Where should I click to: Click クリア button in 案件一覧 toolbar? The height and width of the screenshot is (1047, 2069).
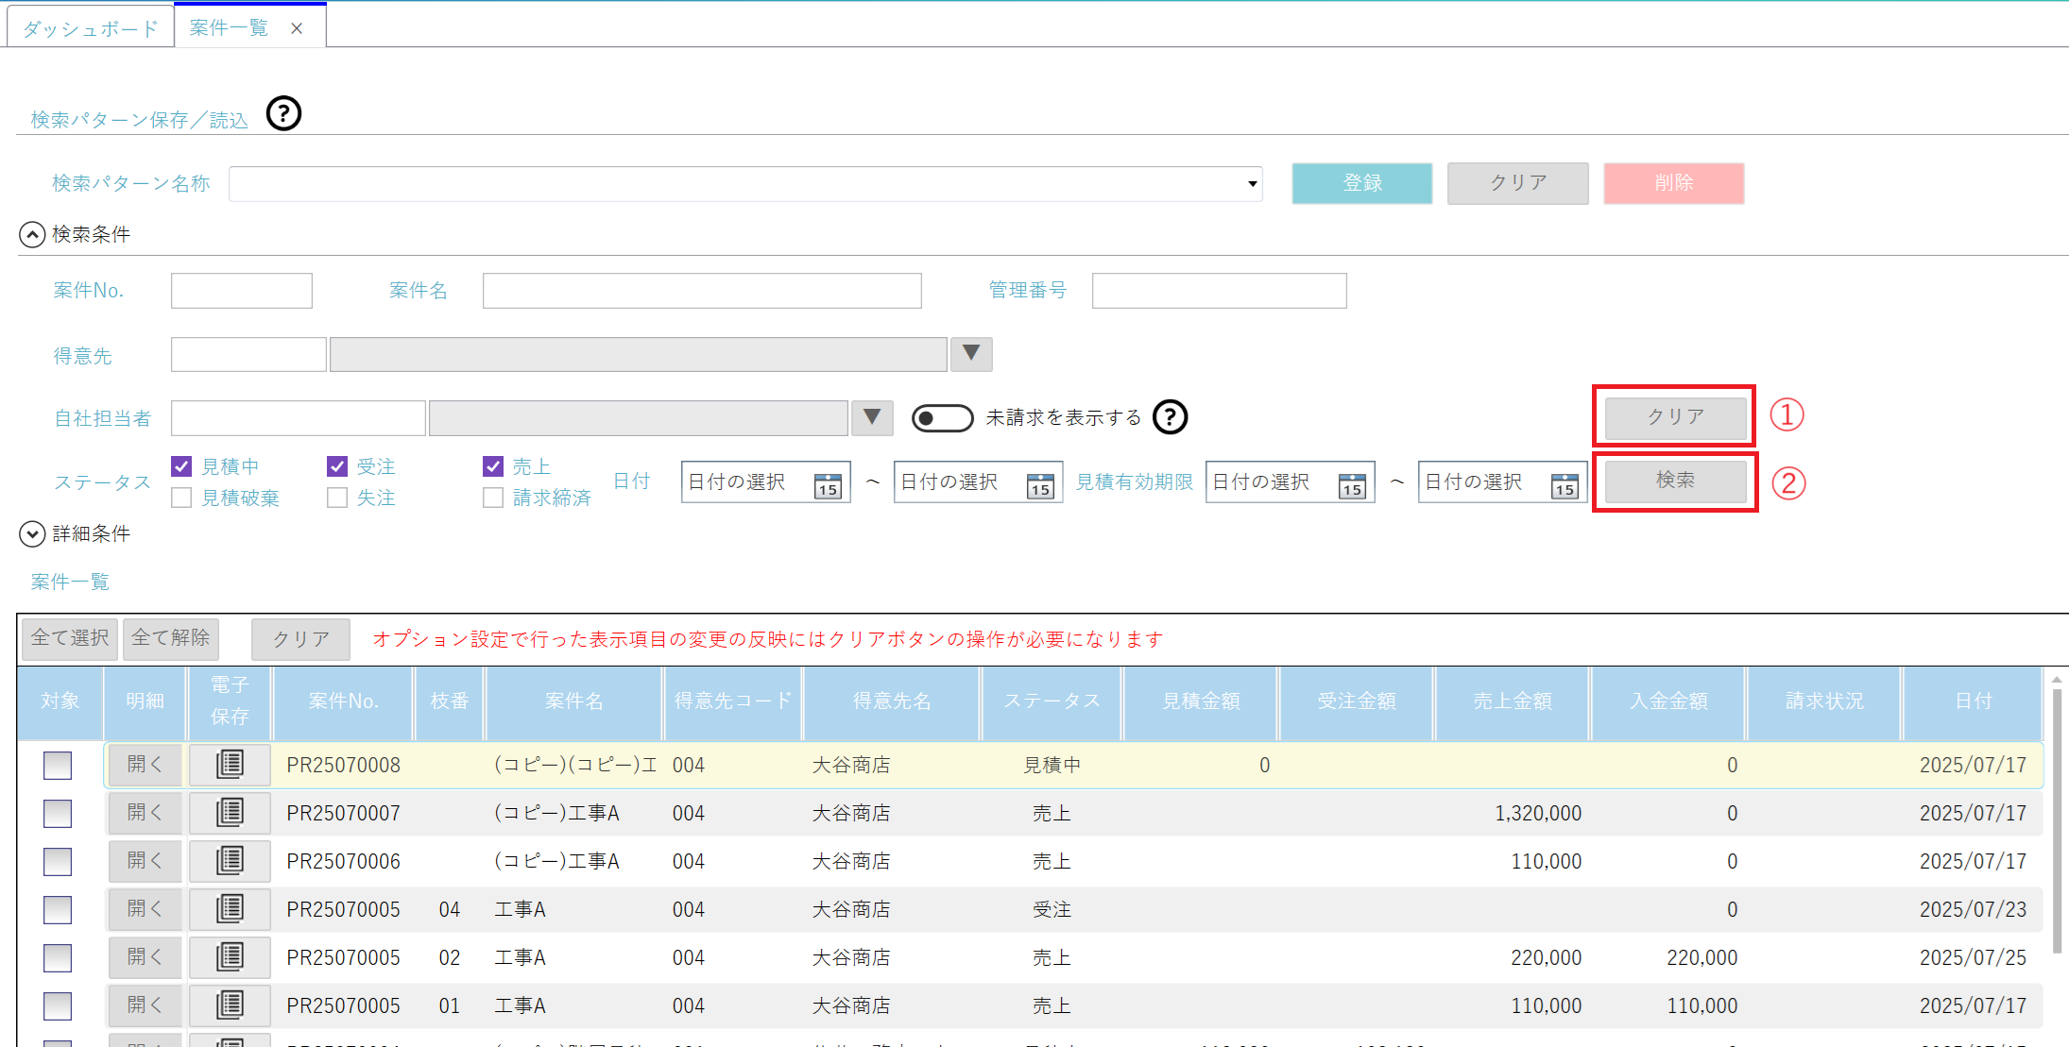point(300,639)
